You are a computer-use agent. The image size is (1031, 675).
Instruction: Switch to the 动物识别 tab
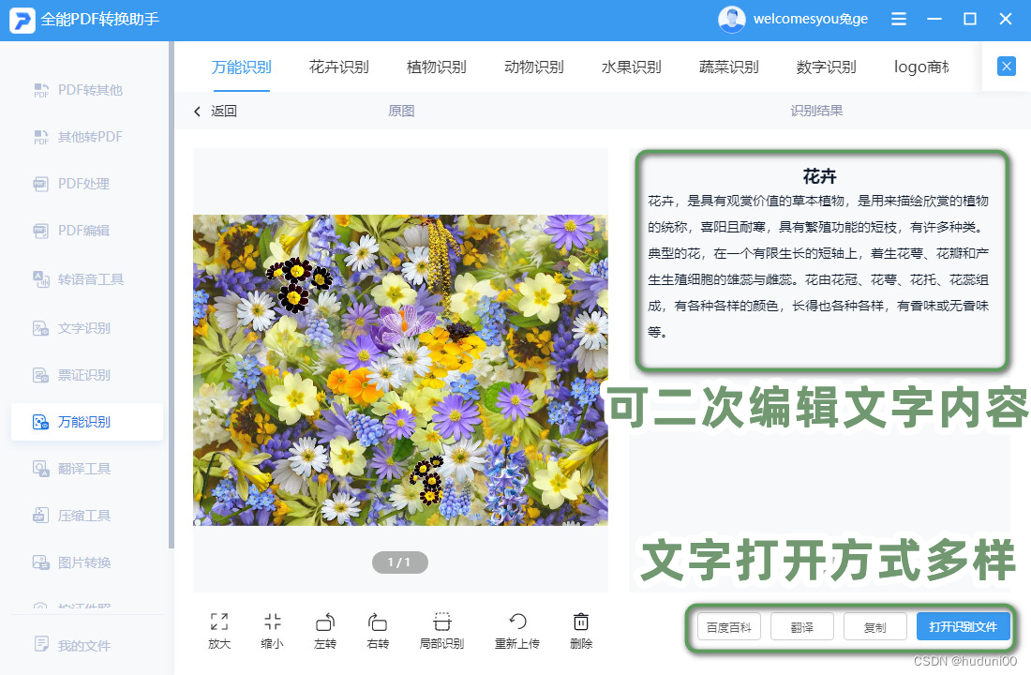tap(533, 67)
